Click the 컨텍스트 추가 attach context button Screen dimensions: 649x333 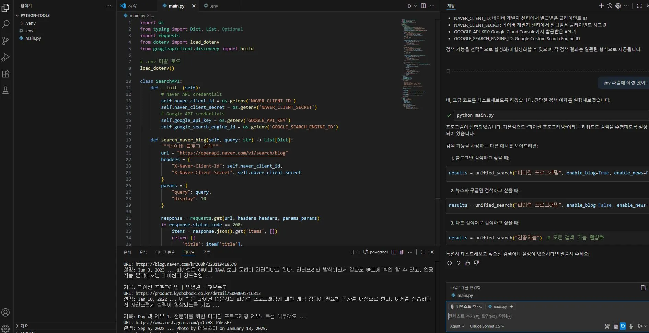click(x=466, y=307)
